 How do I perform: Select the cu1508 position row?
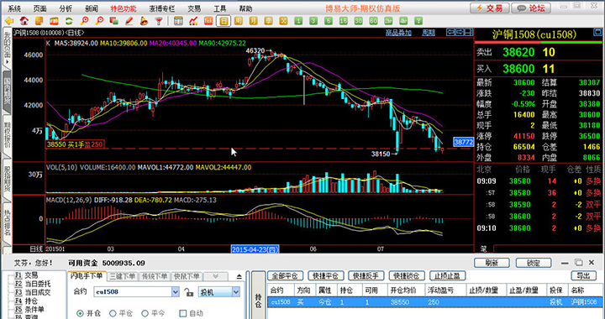[434, 302]
